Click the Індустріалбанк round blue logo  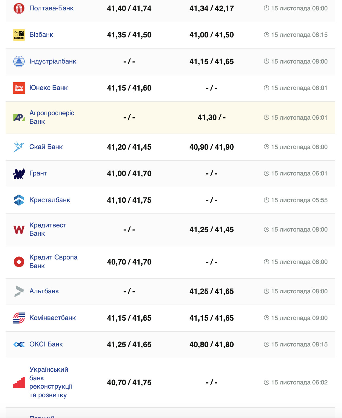point(19,61)
